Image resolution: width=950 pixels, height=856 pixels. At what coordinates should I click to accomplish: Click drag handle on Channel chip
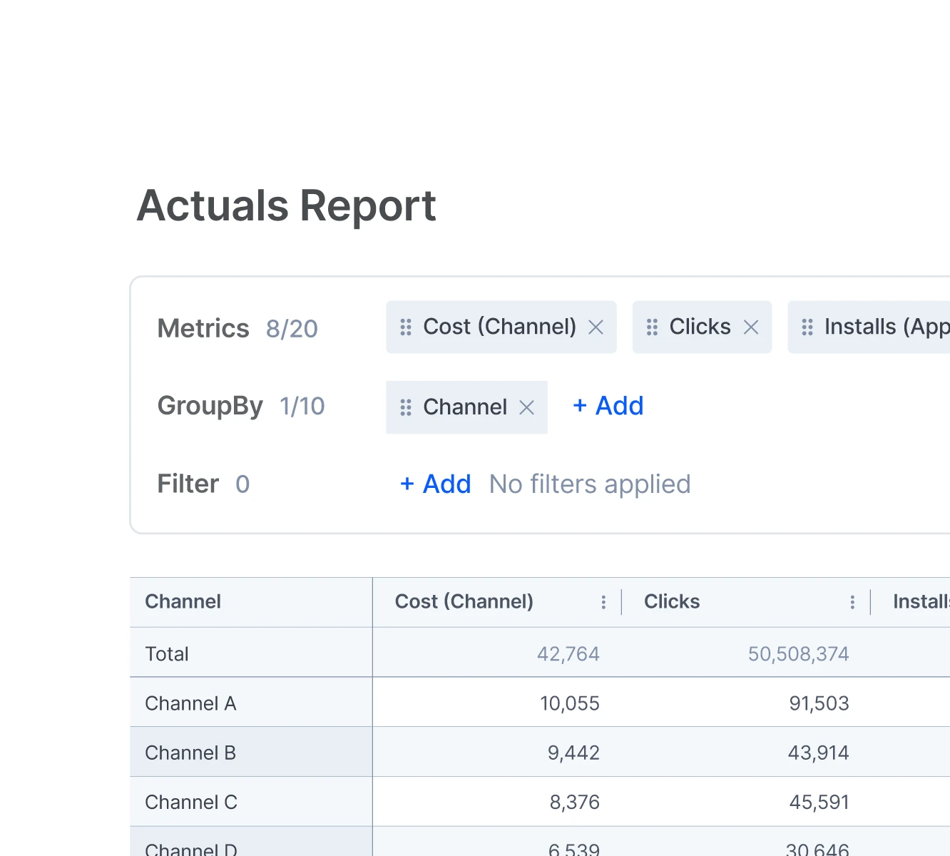(x=406, y=407)
